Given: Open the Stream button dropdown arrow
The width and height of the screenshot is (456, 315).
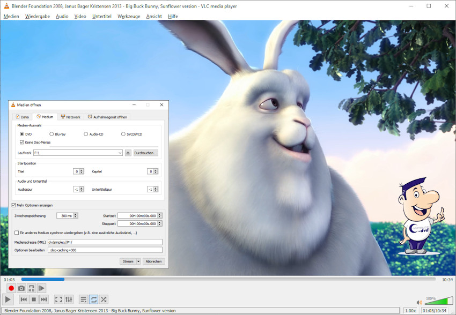Looking at the screenshot, I should [138, 261].
